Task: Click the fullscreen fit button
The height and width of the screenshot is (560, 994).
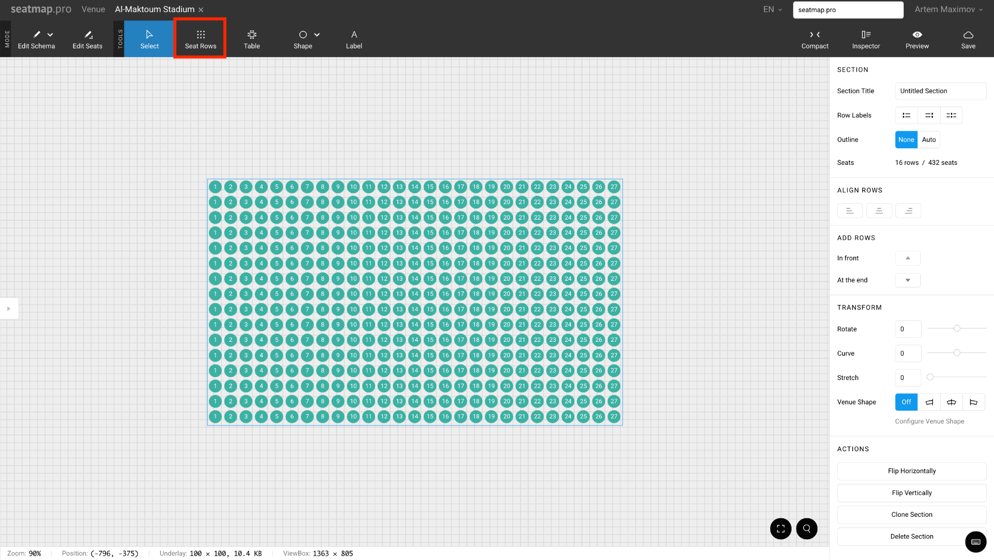Action: 780,528
